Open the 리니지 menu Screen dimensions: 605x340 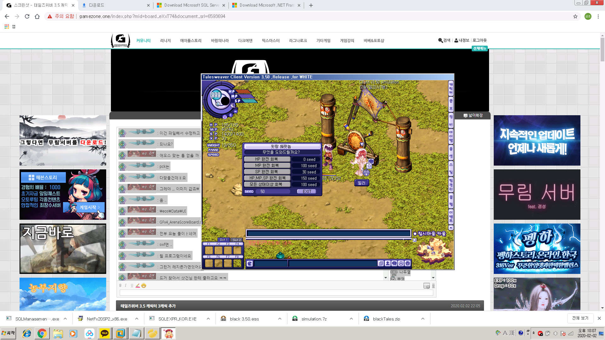click(165, 41)
